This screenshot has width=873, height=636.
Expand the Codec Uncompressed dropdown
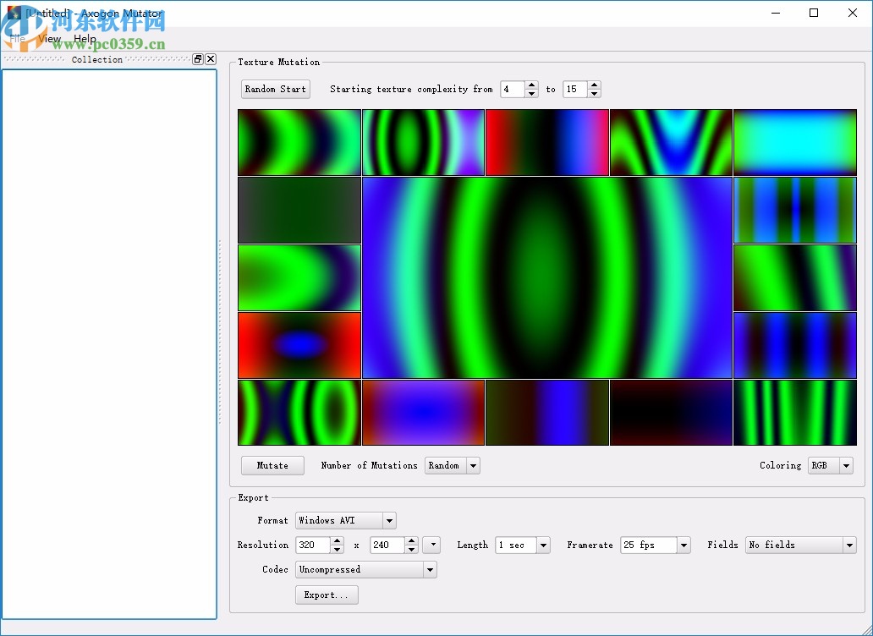tap(430, 570)
